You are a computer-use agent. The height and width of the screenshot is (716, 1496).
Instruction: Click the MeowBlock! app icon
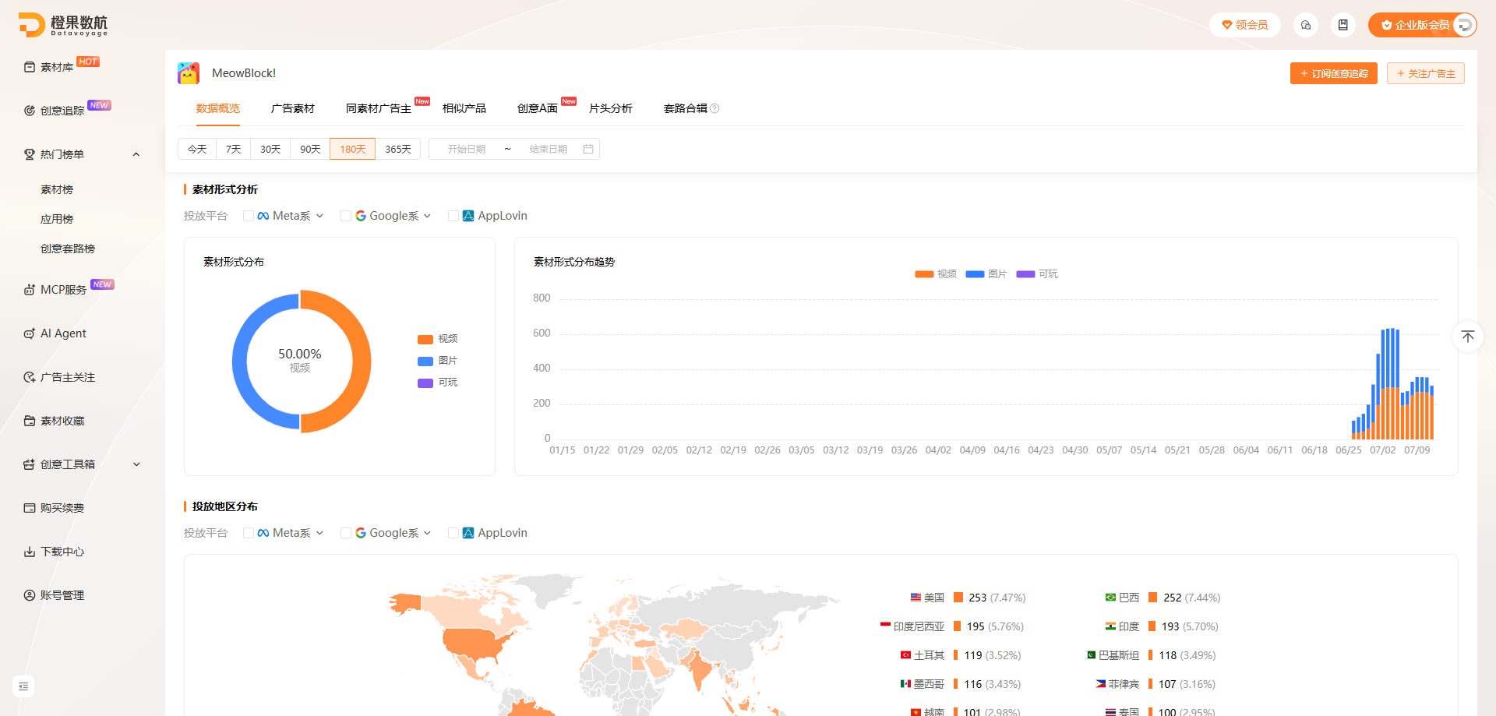coord(189,73)
